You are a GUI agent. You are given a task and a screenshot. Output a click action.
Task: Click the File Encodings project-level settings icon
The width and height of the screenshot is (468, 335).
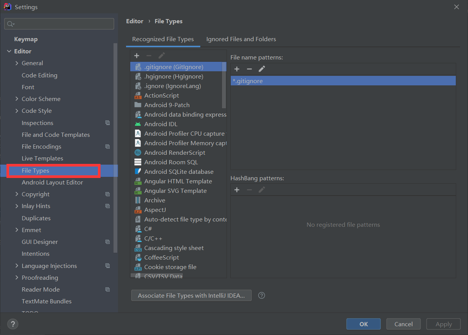pos(108,147)
